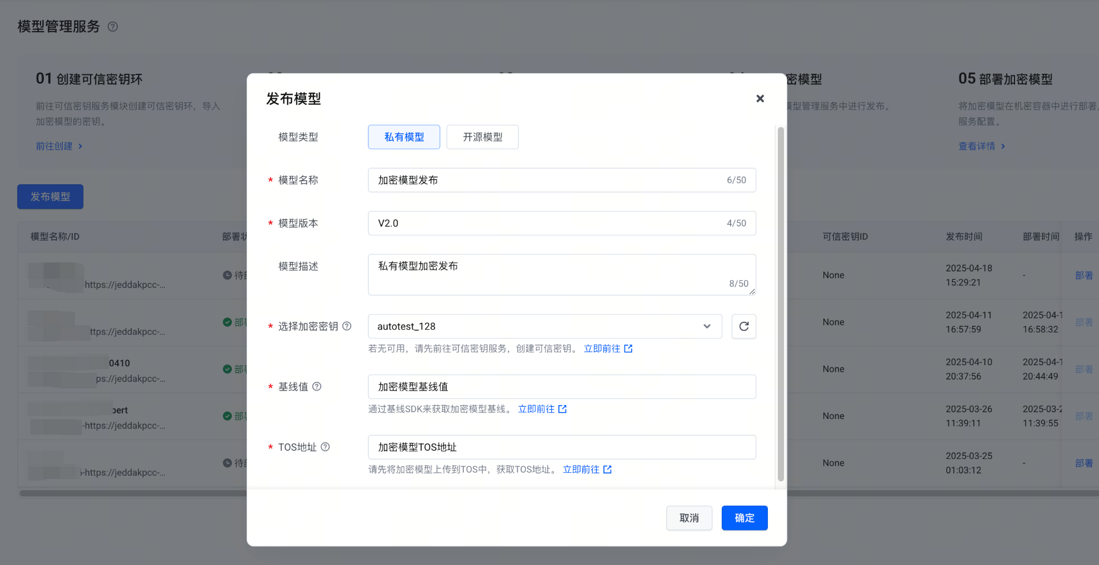Click the 模型名称 input field
The width and height of the screenshot is (1099, 565).
pyautogui.click(x=562, y=180)
